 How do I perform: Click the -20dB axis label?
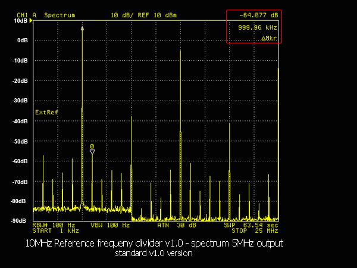point(20,81)
